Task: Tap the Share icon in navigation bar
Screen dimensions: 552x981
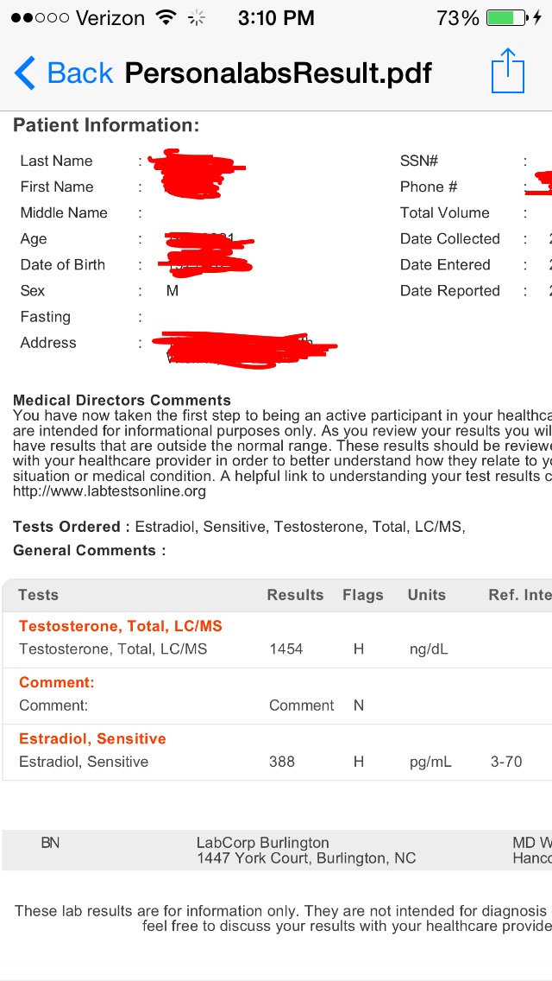Action: [508, 71]
